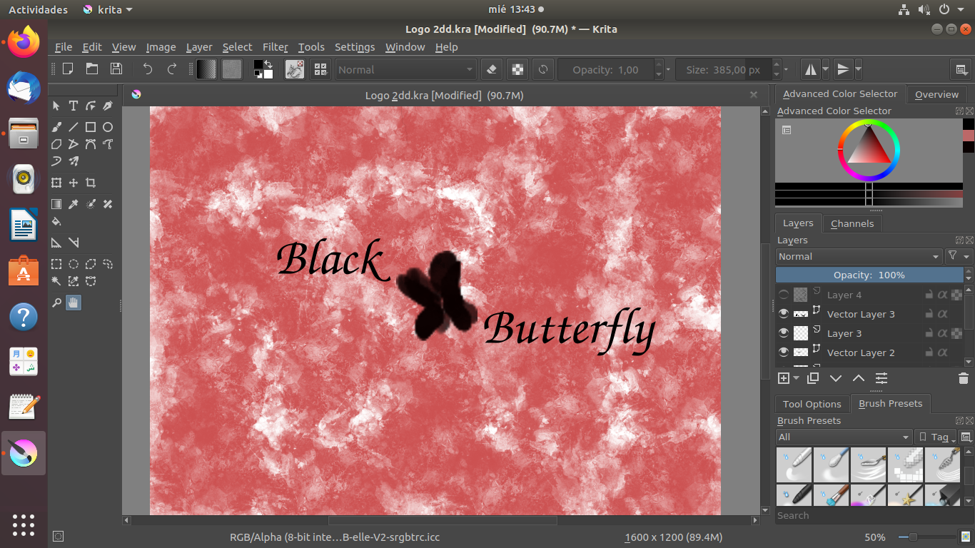Select the Crop tool

point(91,183)
